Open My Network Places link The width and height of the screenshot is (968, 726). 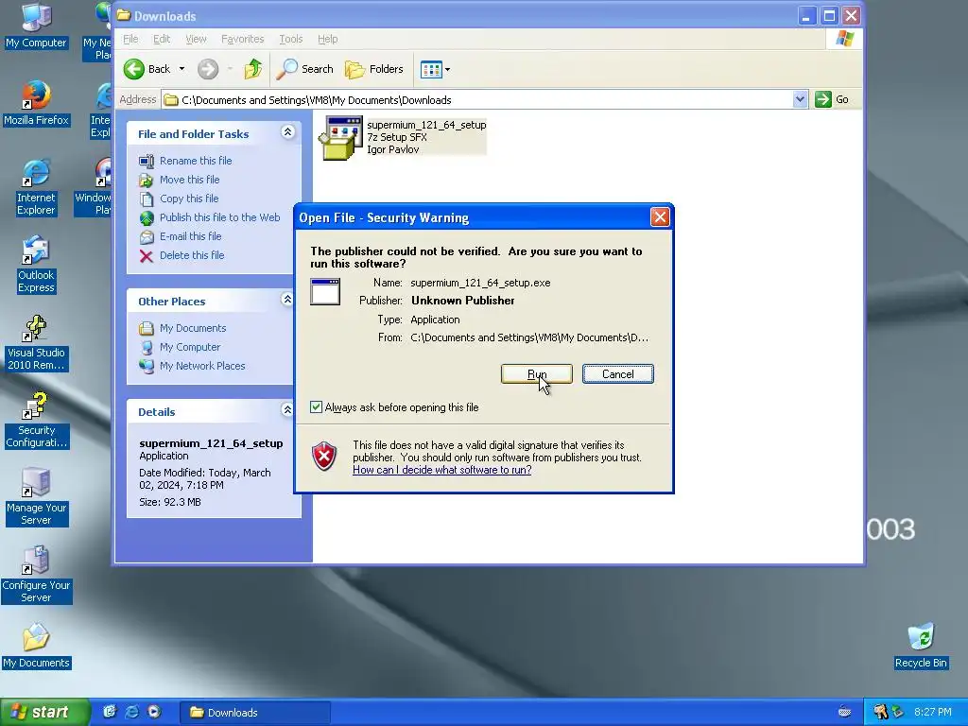point(202,366)
